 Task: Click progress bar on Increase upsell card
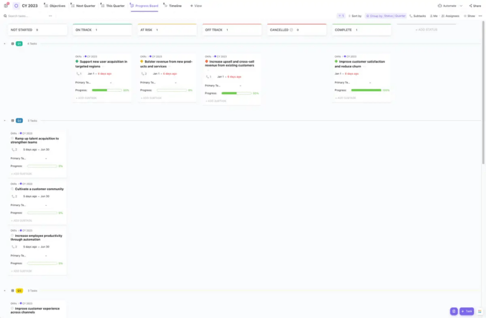237,93
